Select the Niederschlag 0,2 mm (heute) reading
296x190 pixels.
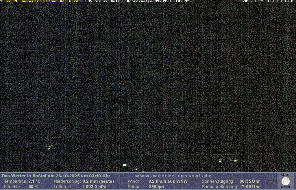click(x=98, y=181)
